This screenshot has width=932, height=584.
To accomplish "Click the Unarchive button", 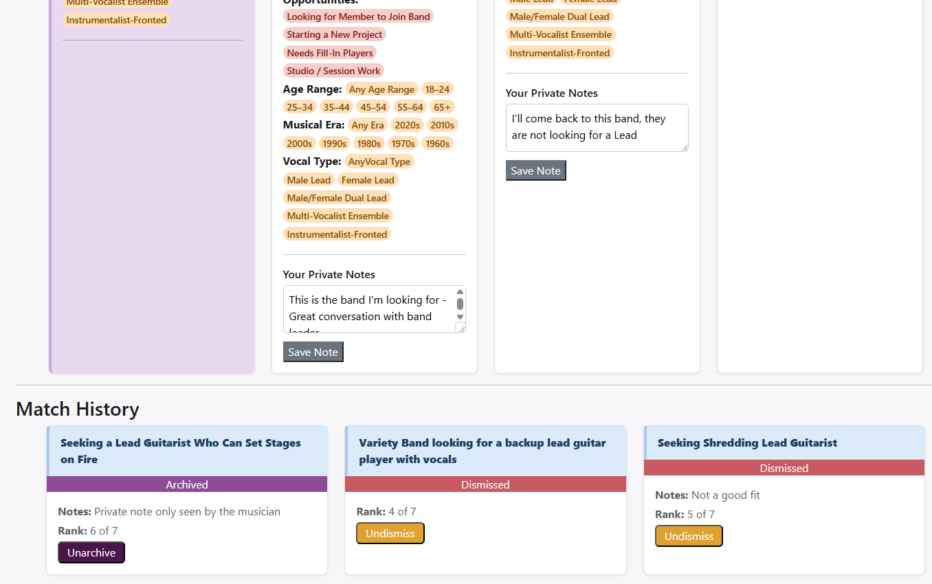I will click(91, 552).
